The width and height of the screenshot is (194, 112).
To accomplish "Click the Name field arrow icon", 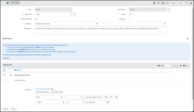I will tap(30, 24).
